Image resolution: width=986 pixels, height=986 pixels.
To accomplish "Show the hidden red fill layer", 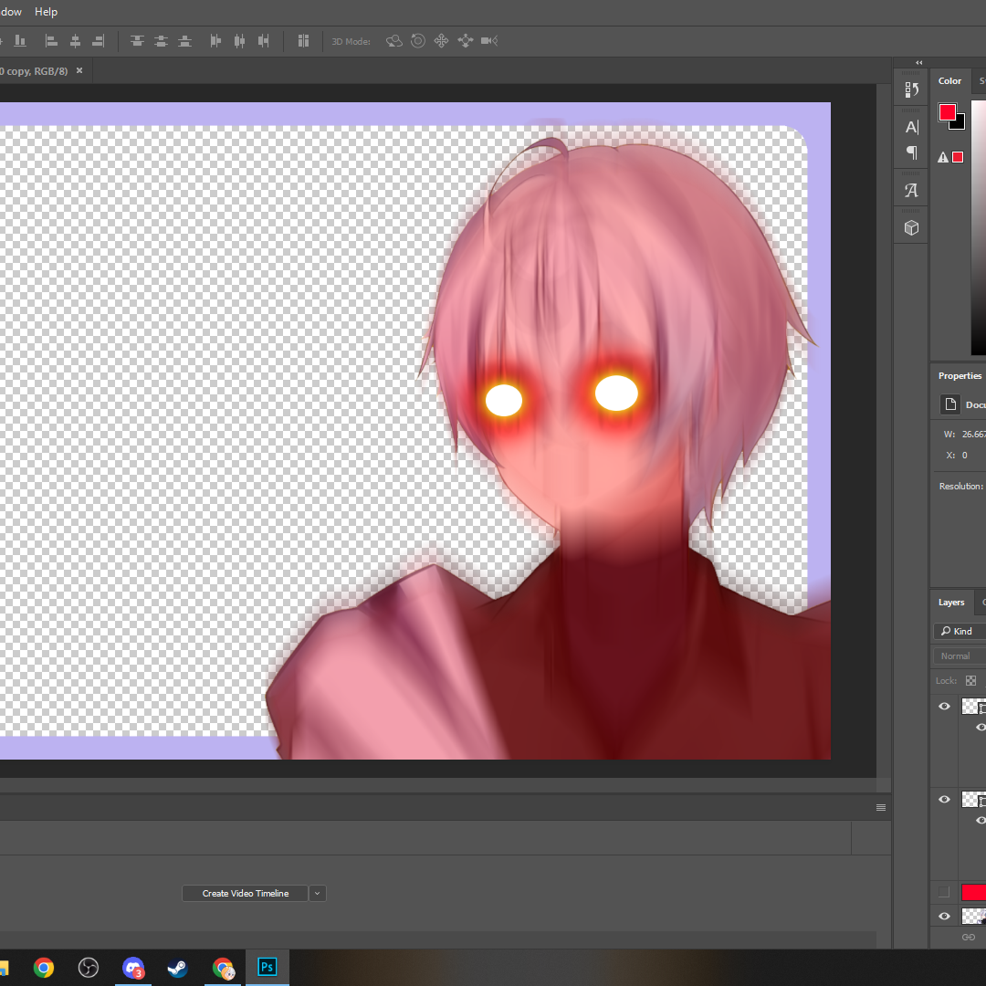I will point(944,892).
